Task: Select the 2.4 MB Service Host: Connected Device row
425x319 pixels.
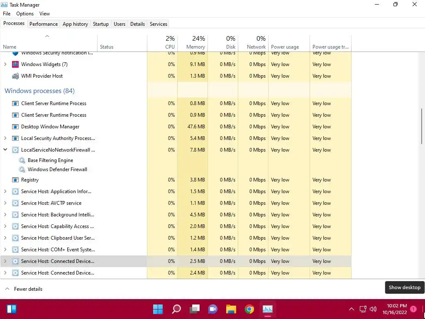Action: pyautogui.click(x=176, y=273)
